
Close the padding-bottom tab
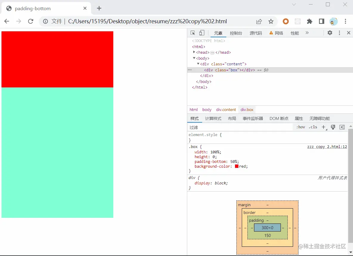(x=85, y=8)
